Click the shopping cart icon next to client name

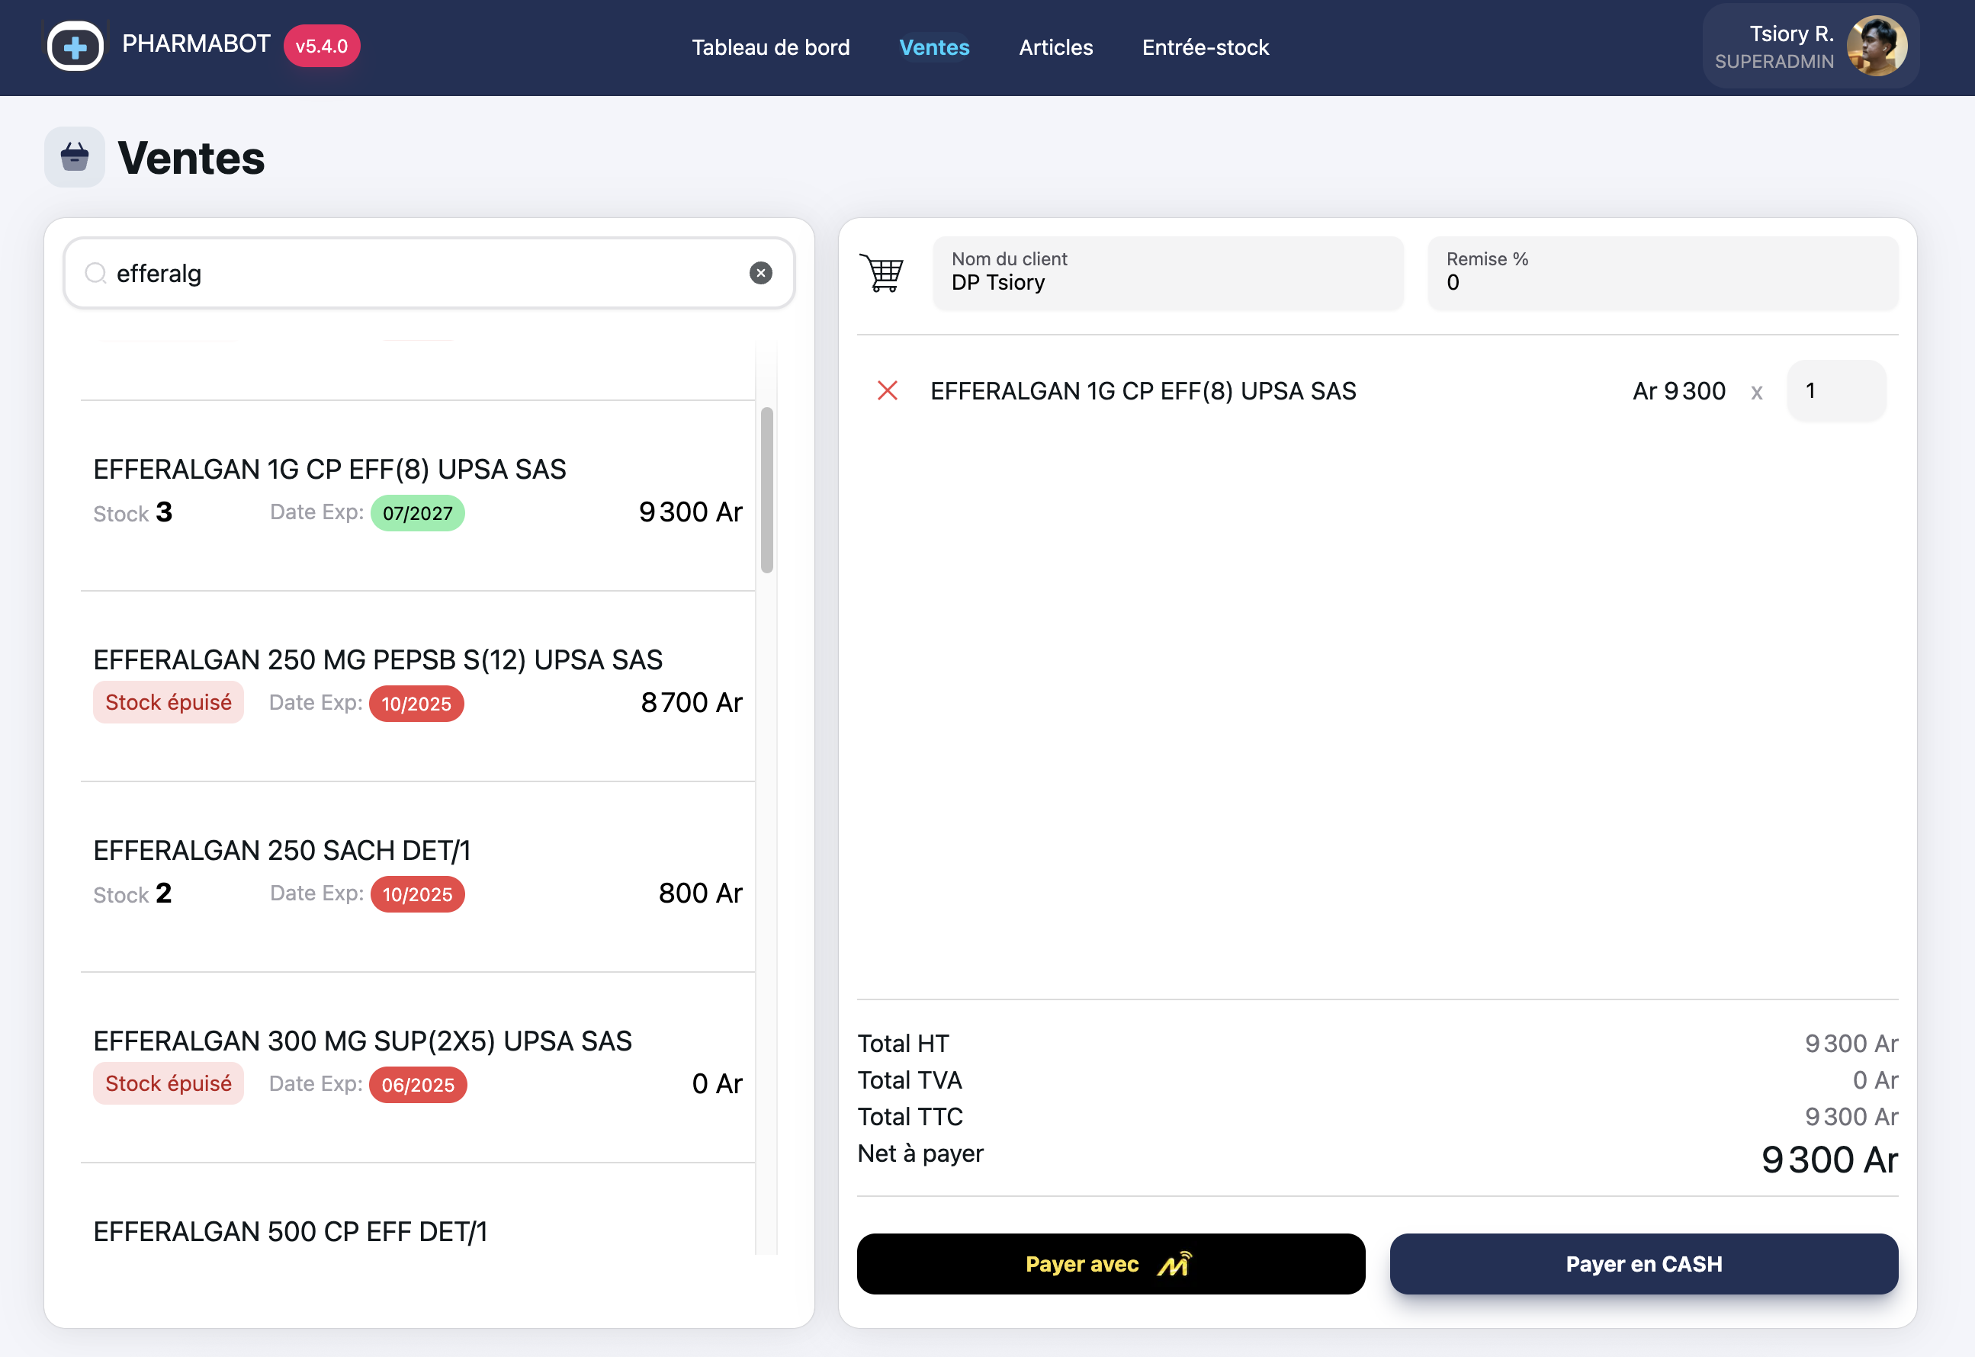[883, 274]
